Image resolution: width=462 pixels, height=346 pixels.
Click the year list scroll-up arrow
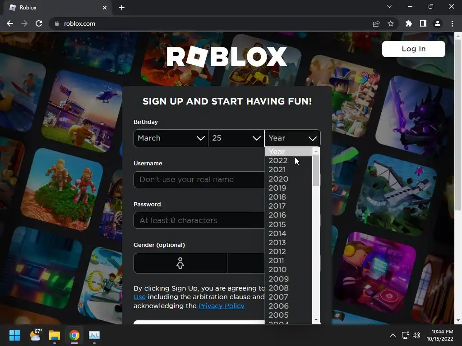pos(316,151)
